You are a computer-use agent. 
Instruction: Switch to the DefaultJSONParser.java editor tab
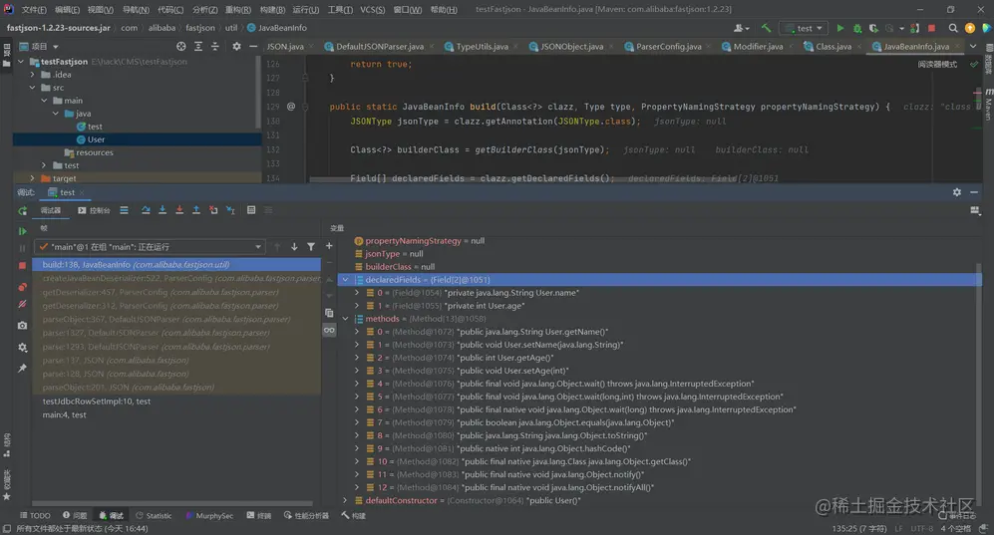(379, 46)
